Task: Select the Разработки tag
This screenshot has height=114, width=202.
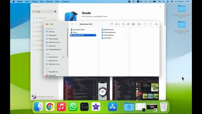Action: 53,72
